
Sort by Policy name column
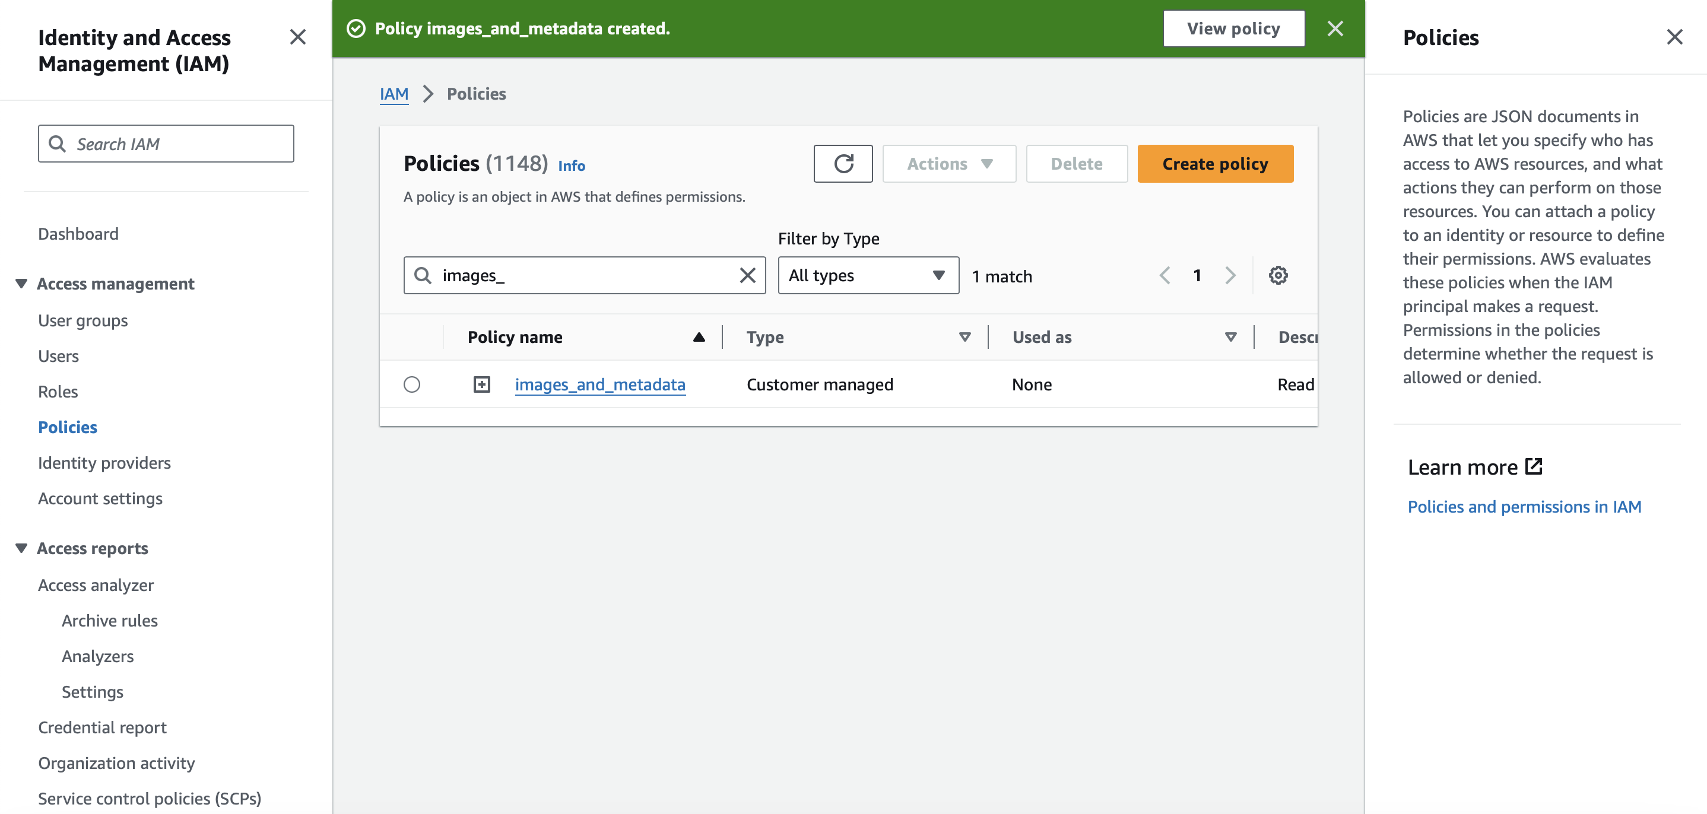[699, 337]
